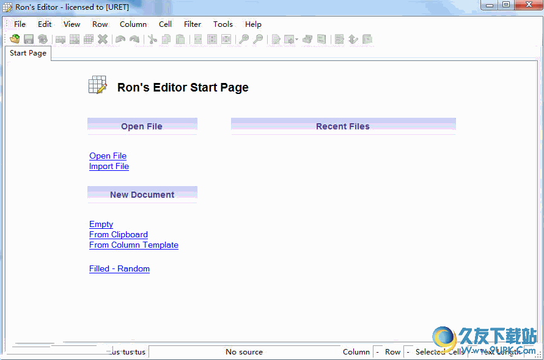This screenshot has width=544, height=360.
Task: Click the expand row height icon
Action: coord(212,39)
